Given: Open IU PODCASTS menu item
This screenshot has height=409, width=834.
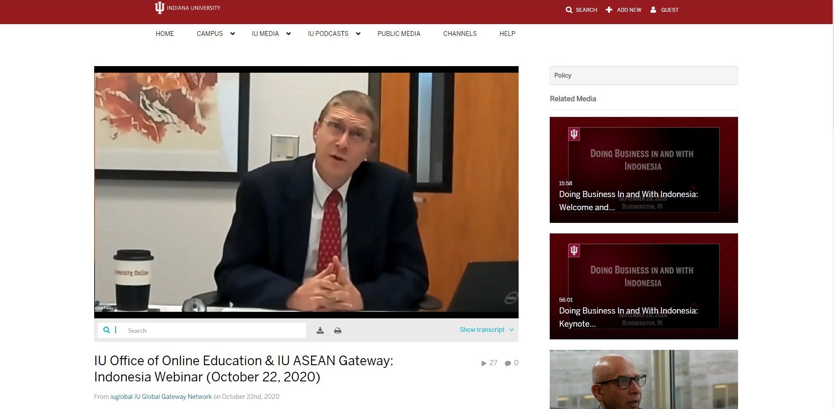Looking at the screenshot, I should tap(328, 34).
